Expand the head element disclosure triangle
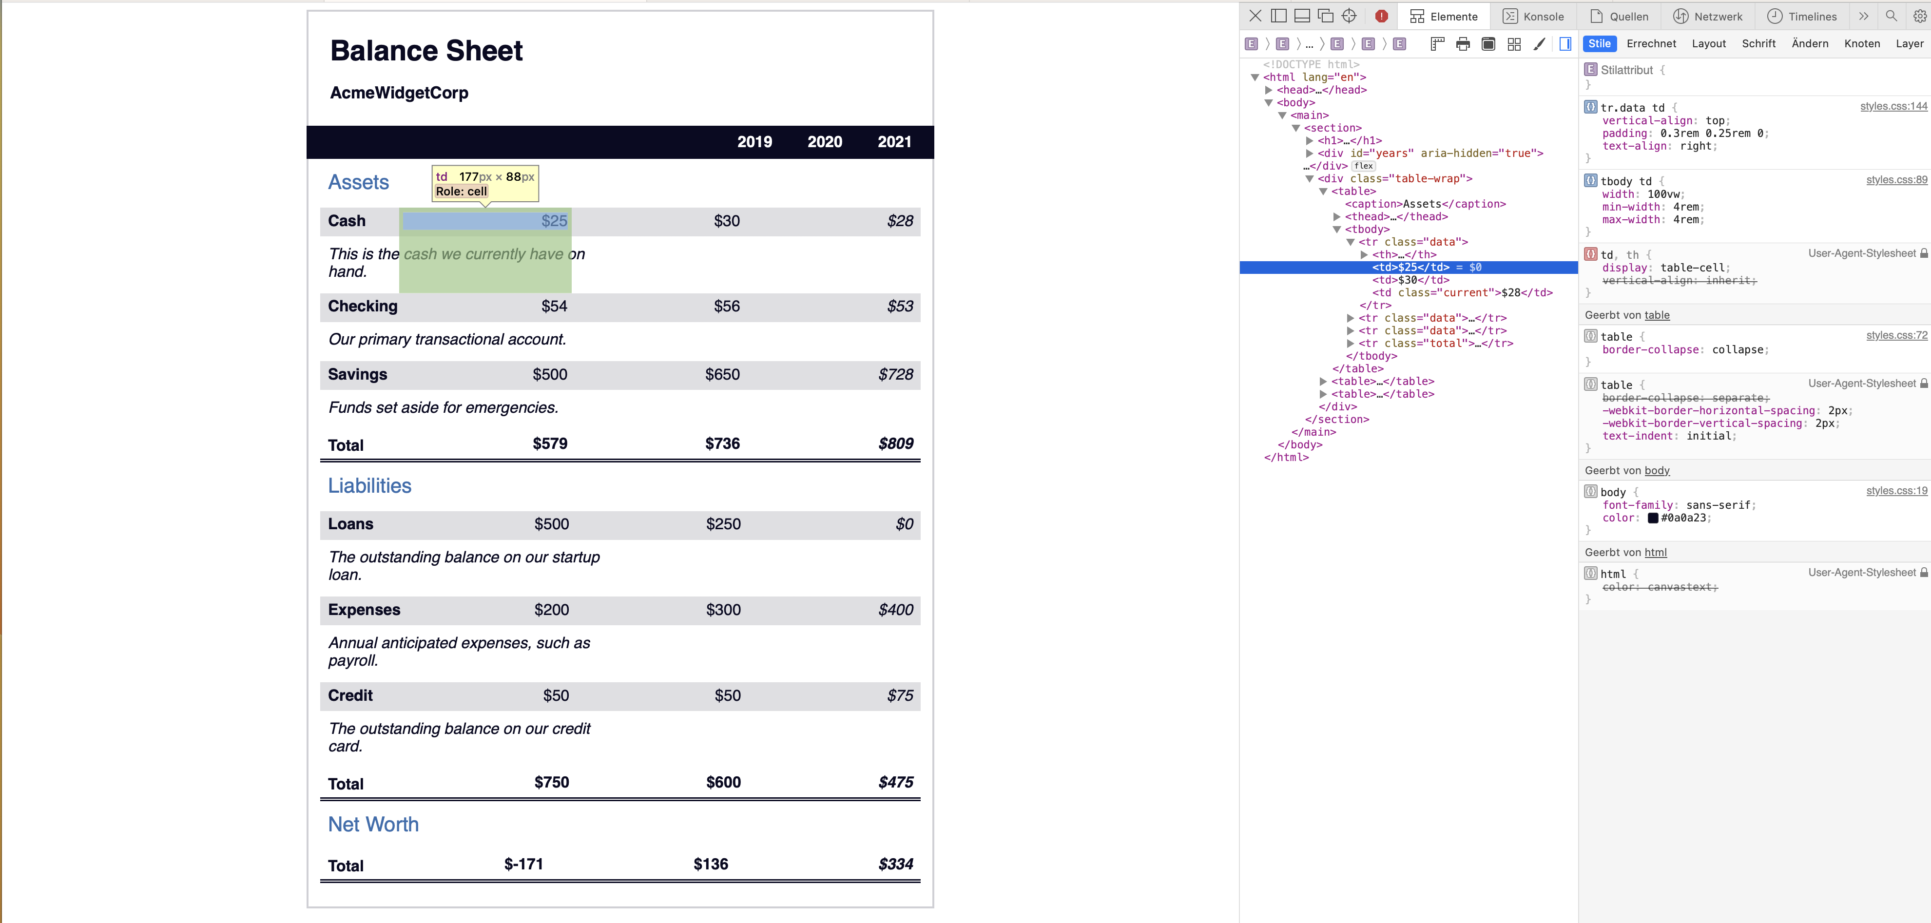1931x923 pixels. pyautogui.click(x=1268, y=89)
